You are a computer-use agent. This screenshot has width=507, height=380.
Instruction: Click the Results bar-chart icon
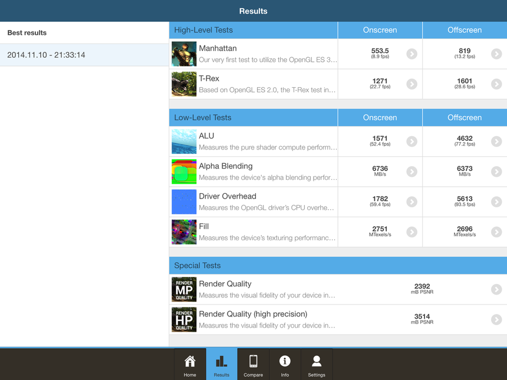221,360
